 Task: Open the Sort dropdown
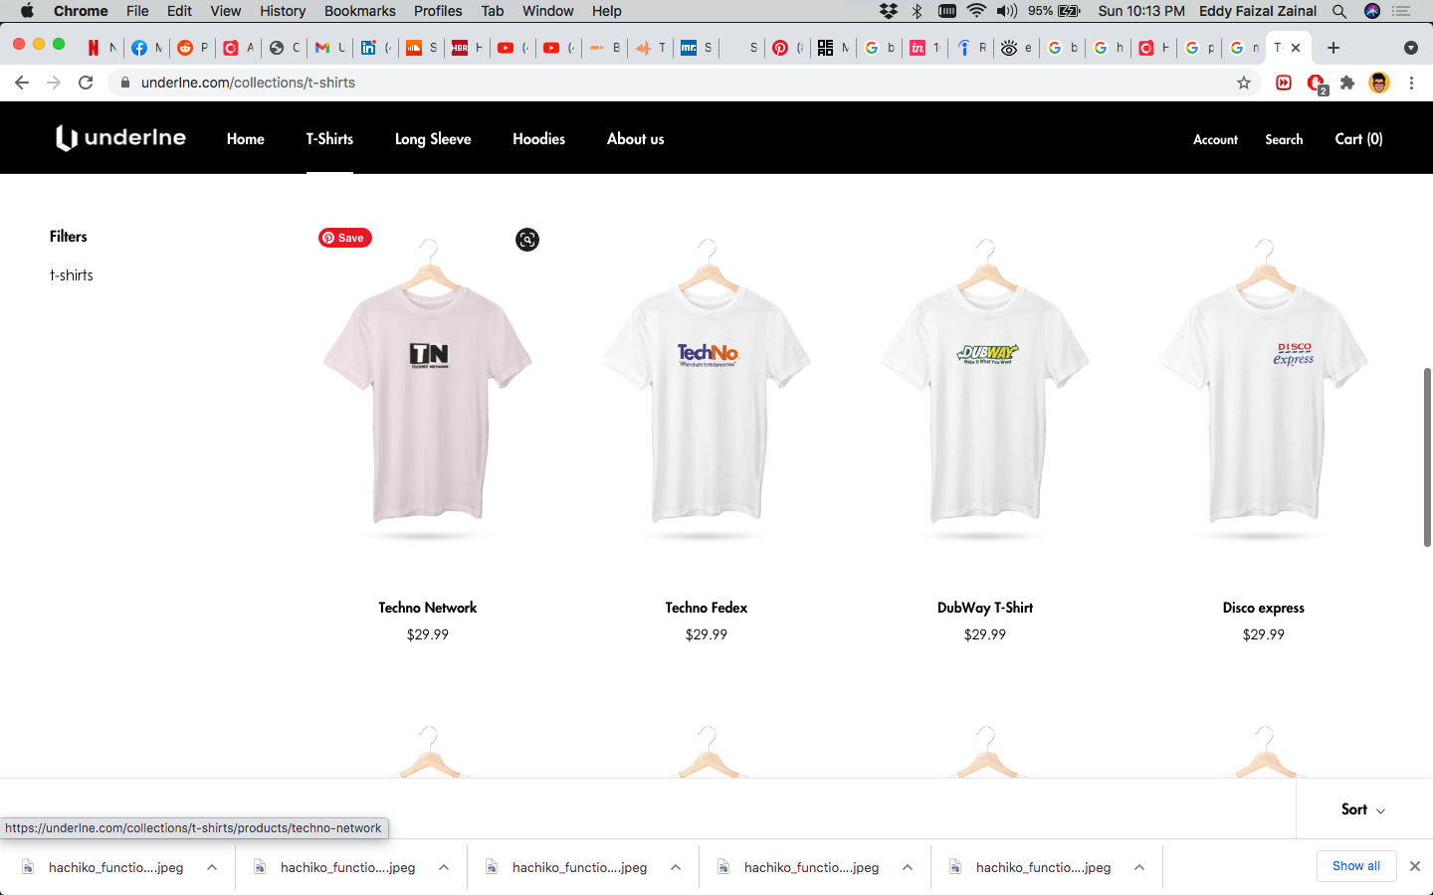1363,809
